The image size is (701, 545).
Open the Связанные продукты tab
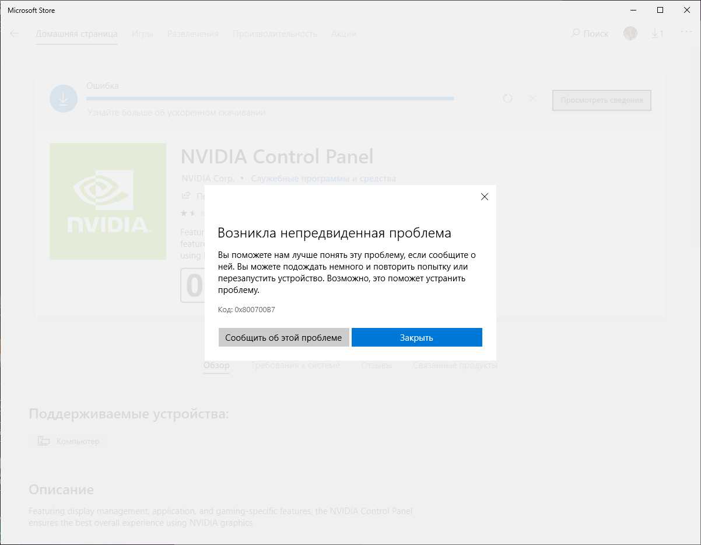[x=455, y=366]
